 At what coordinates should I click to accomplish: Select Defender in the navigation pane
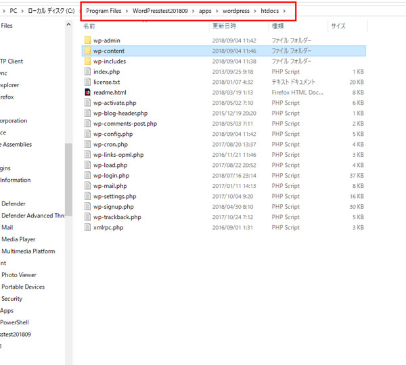(x=14, y=203)
